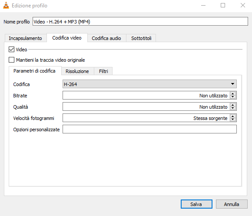Maximize the Edizione profilo window
Image resolution: width=252 pixels, height=216 pixels.
(x=223, y=6)
